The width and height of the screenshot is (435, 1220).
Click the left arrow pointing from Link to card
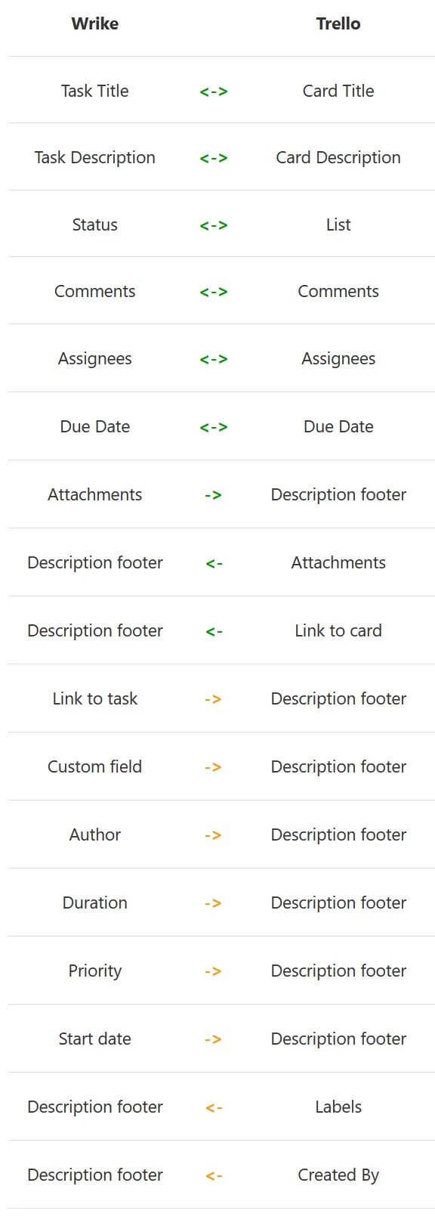click(214, 631)
